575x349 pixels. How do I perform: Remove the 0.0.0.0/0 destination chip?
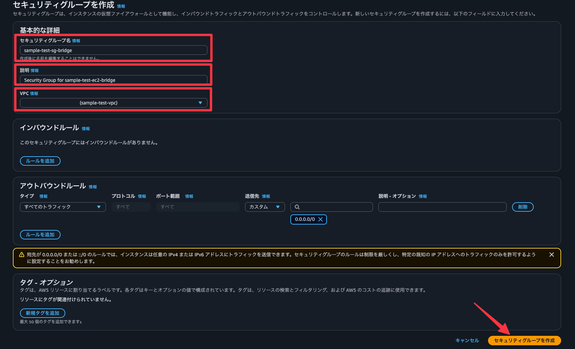tap(320, 219)
